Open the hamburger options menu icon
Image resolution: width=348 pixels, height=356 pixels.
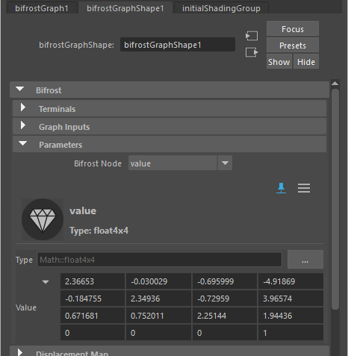[x=304, y=188]
